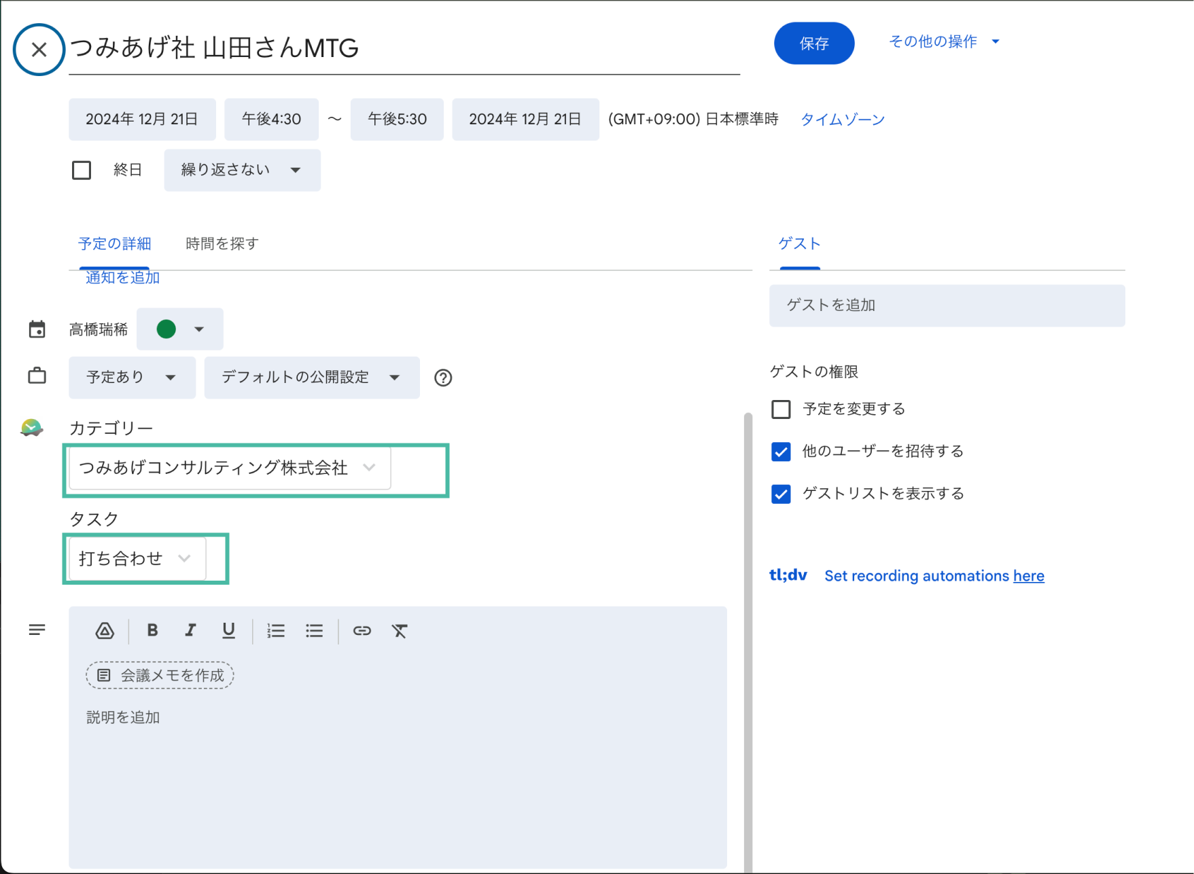Open the その他の操作 menu

pos(943,41)
